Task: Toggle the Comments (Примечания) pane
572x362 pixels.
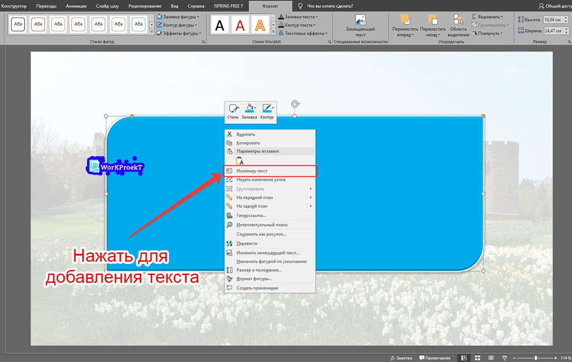Action: 435,358
